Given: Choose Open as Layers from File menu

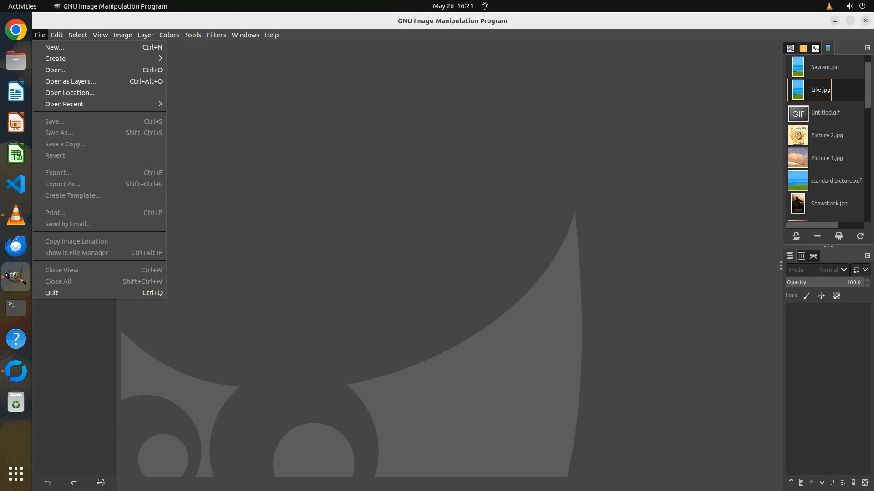Looking at the screenshot, I should pyautogui.click(x=71, y=81).
